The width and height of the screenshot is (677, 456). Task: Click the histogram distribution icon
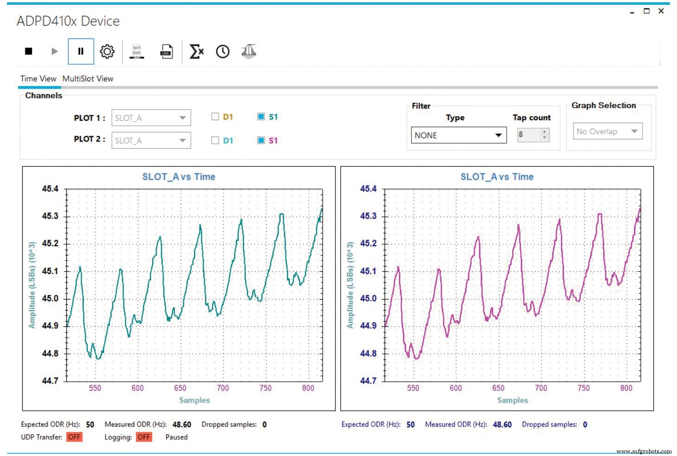[249, 51]
